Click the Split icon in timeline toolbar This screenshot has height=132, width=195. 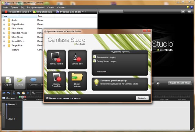[x=28, y=93]
